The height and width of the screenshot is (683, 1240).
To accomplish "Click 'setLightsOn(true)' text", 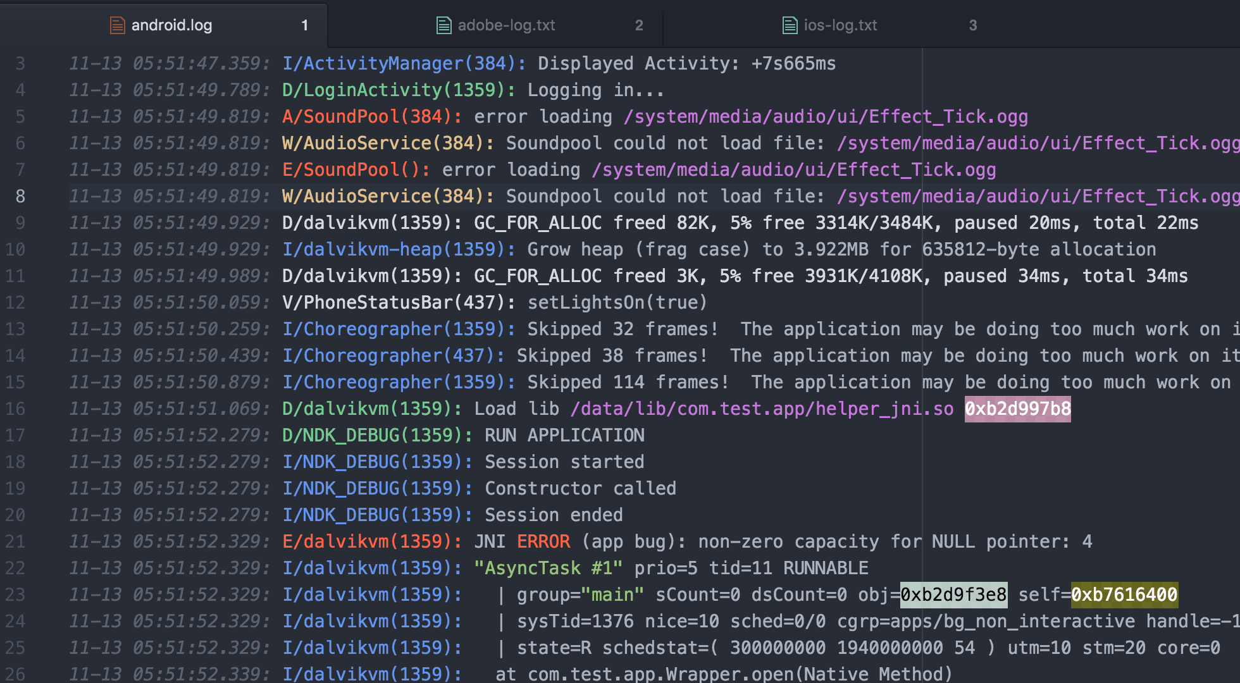I will coord(617,302).
